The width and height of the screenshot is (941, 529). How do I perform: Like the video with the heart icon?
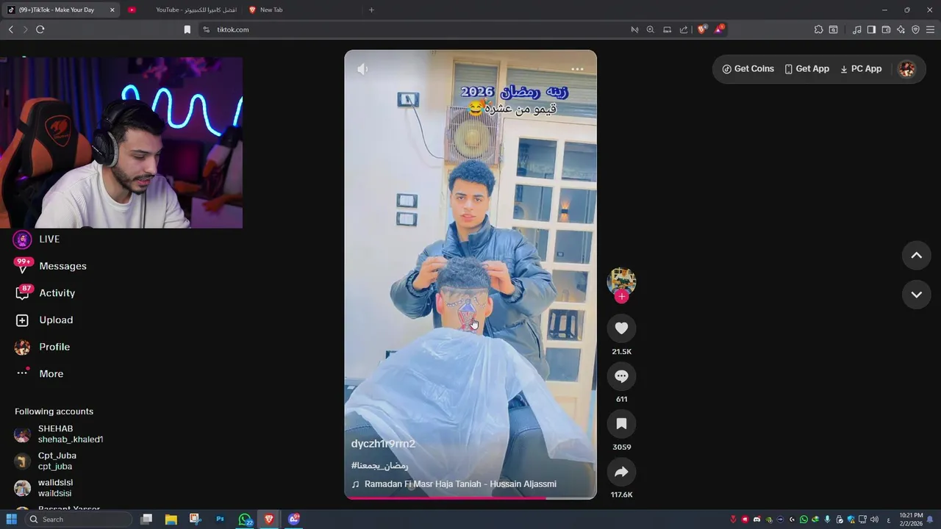[x=621, y=328]
